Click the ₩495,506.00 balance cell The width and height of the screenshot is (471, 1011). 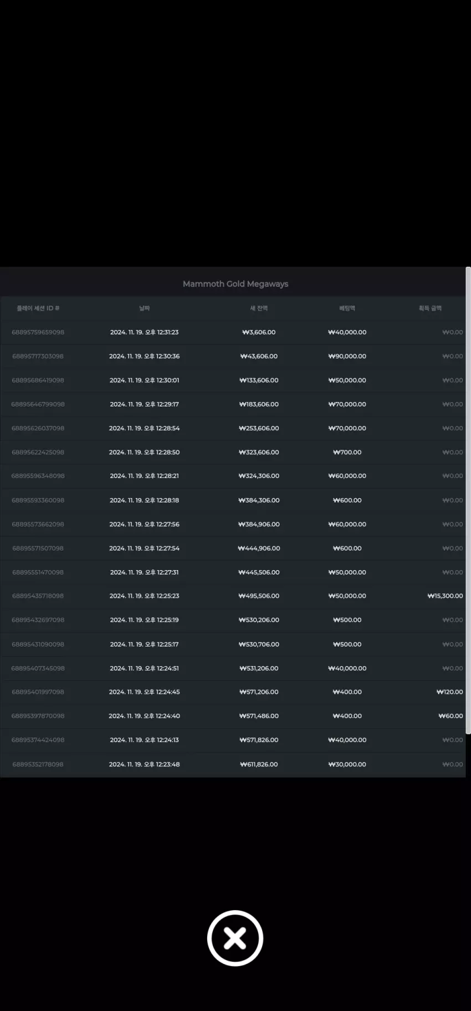point(259,596)
